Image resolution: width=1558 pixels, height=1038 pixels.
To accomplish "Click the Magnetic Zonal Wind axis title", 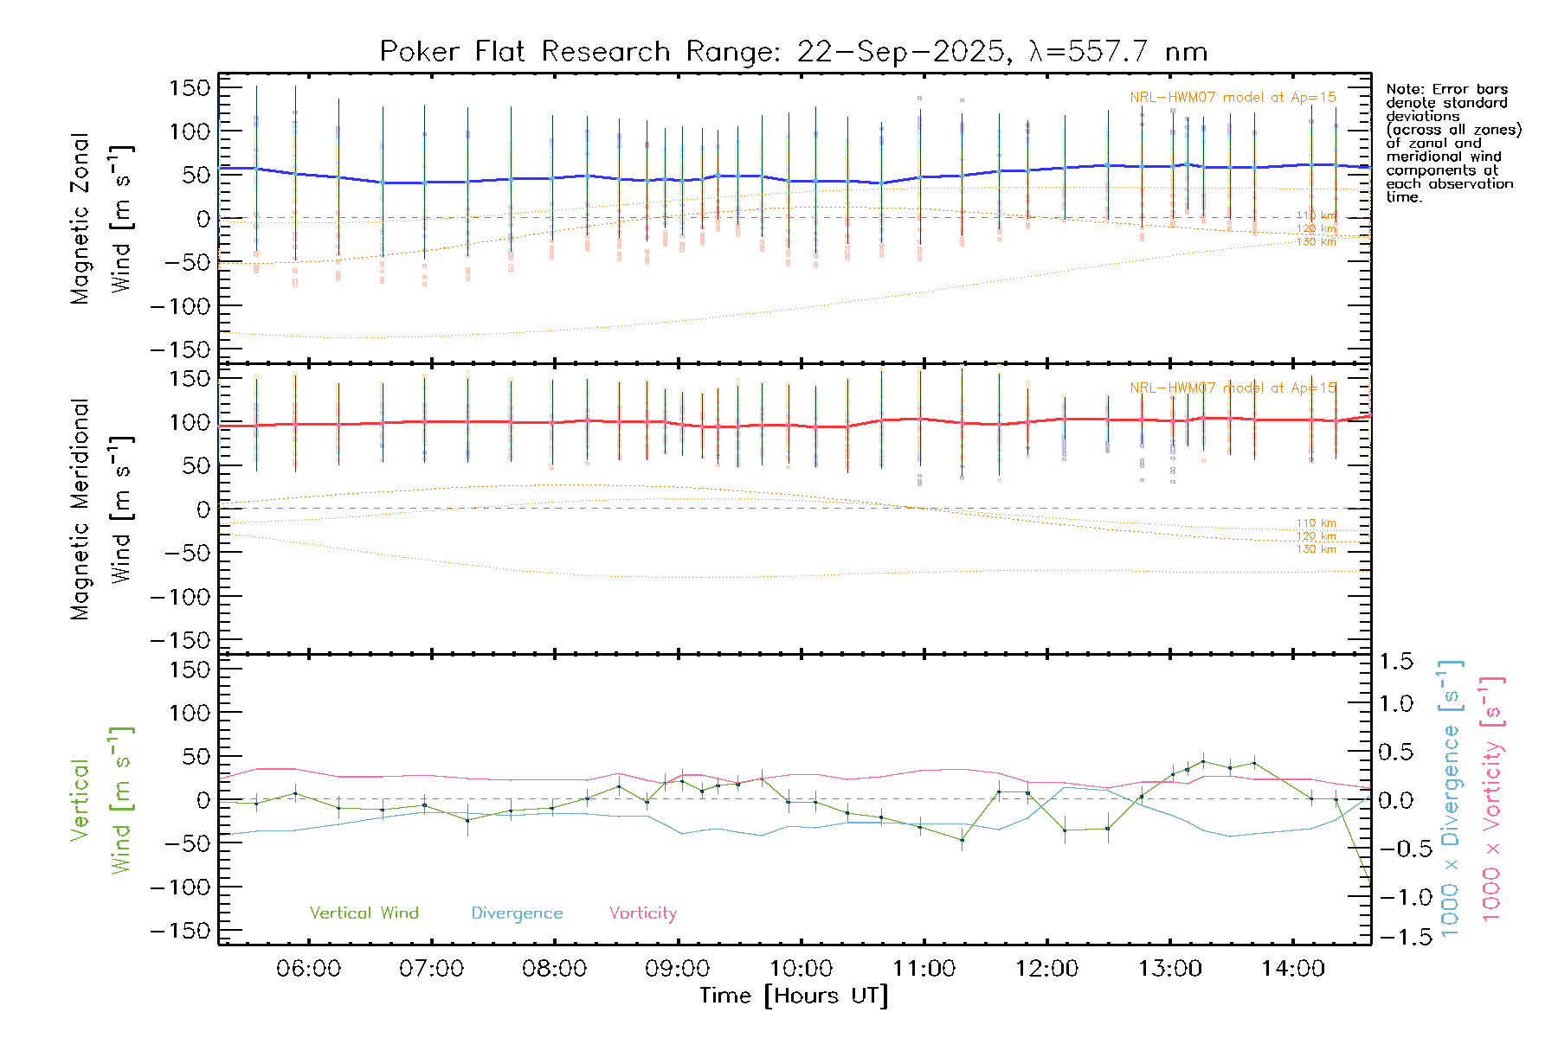I will [100, 218].
